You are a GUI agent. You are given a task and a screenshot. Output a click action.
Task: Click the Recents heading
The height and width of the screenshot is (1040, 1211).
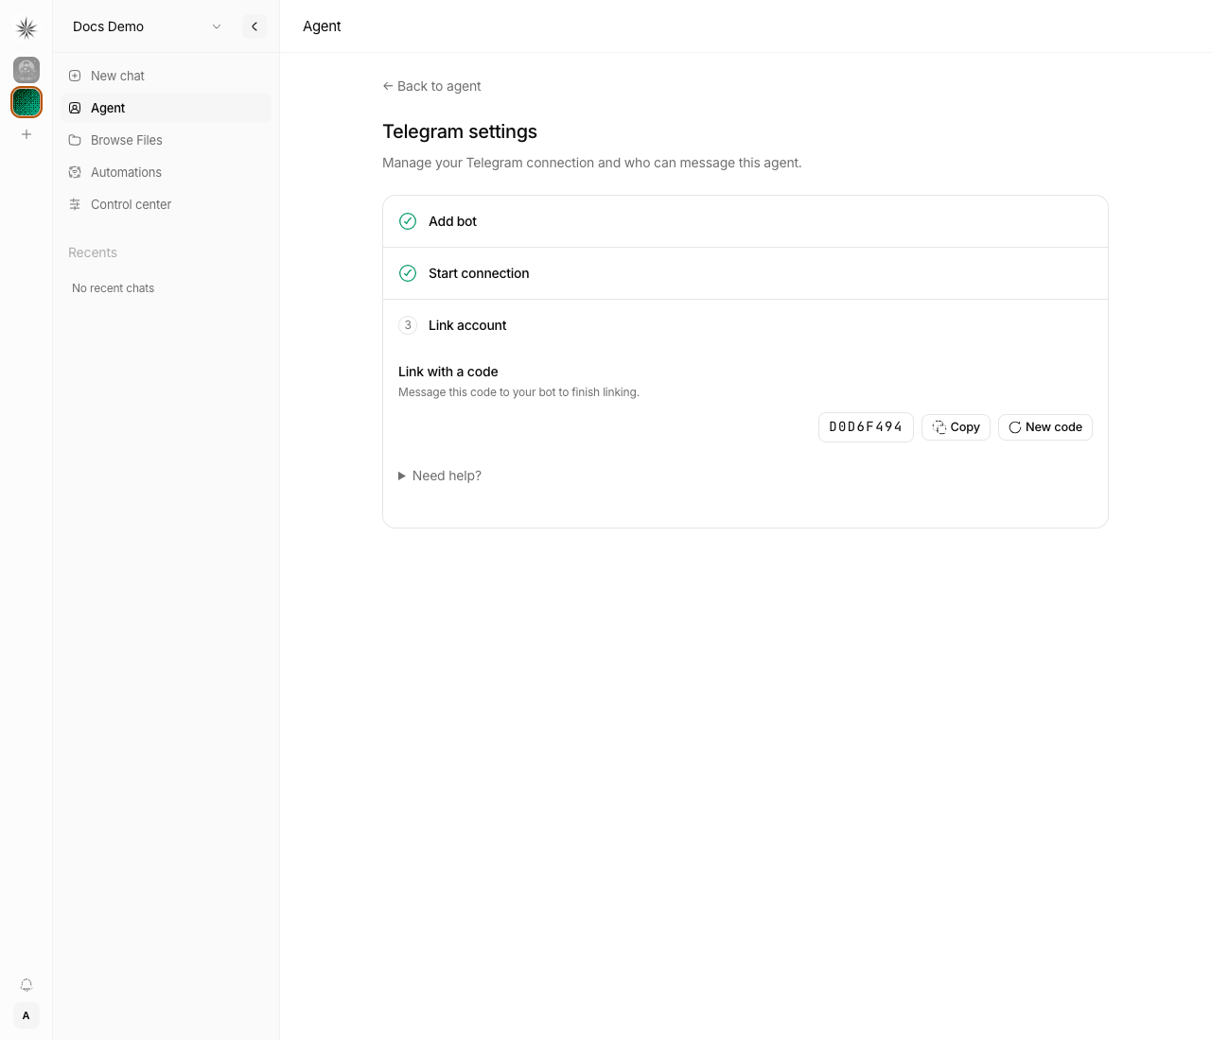(93, 252)
